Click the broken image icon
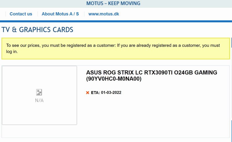This screenshot has height=142, width=232. 39,92
